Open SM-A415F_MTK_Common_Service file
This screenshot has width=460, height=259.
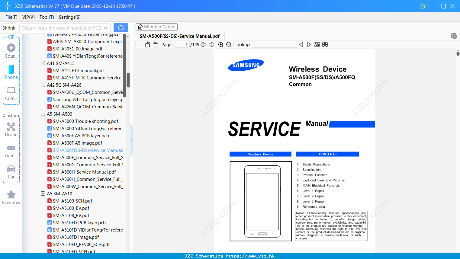coord(85,78)
